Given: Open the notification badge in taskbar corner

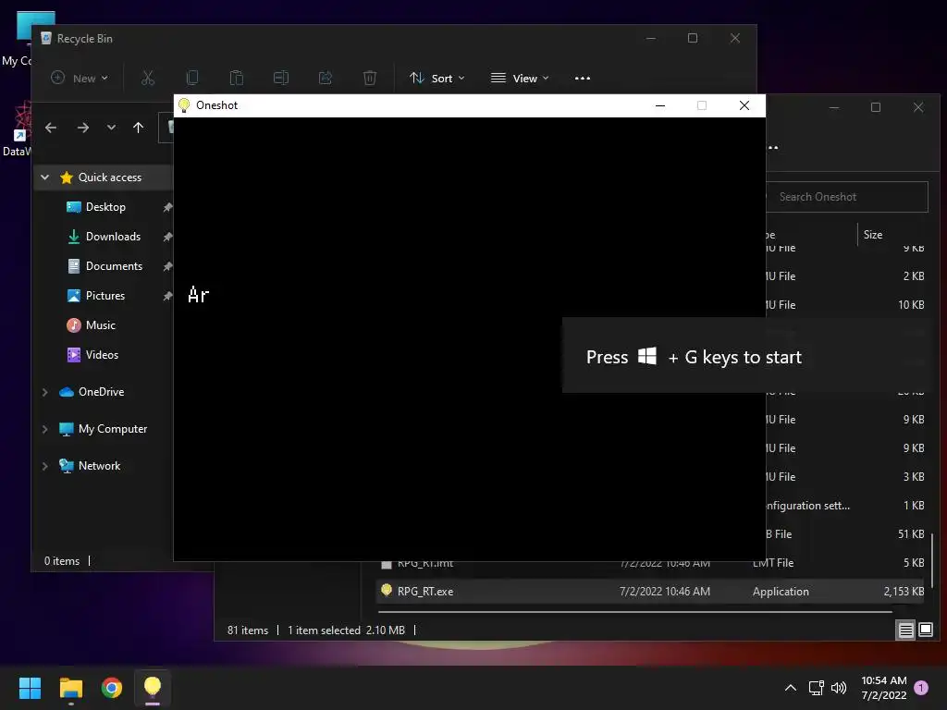Looking at the screenshot, I should pyautogui.click(x=921, y=688).
